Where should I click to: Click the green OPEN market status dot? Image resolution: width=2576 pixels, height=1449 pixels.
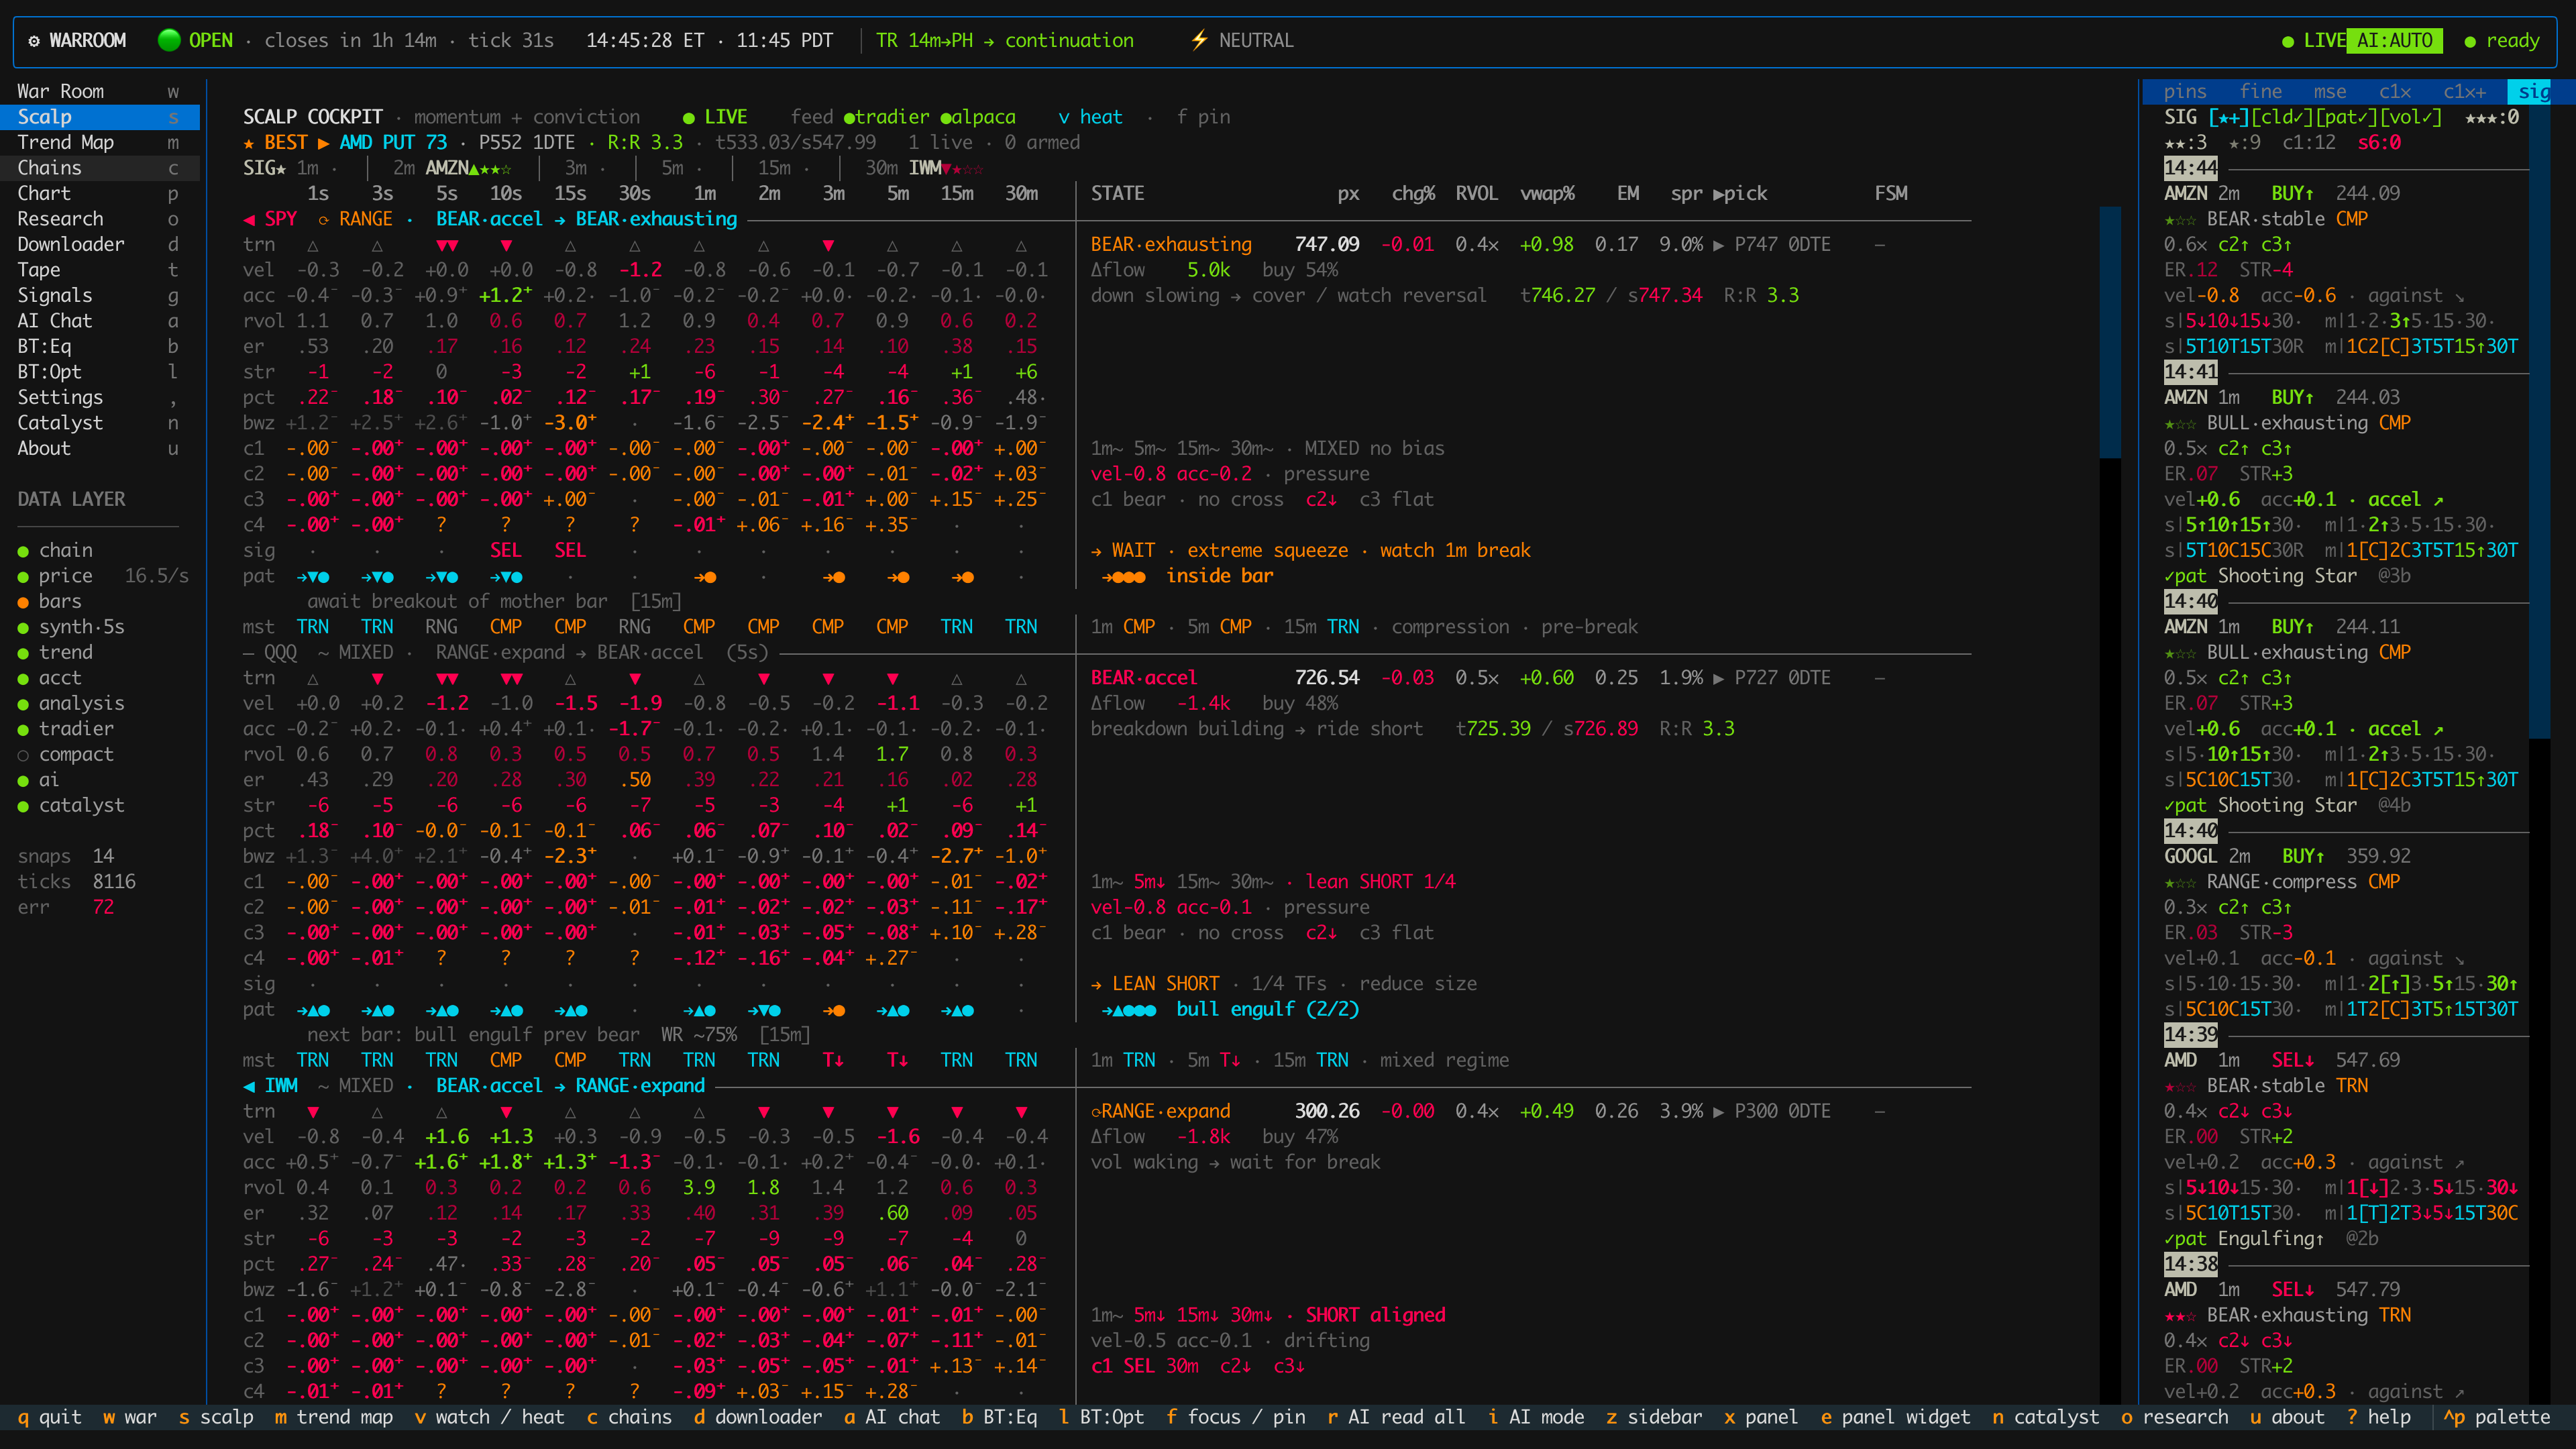[169, 40]
